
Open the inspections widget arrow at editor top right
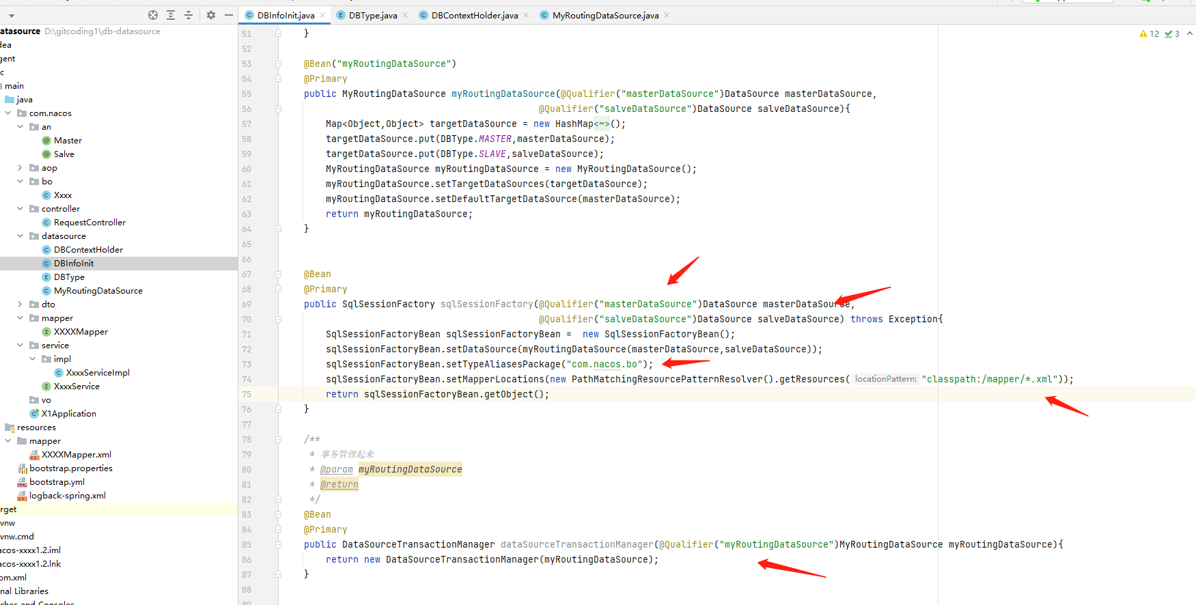(1190, 33)
